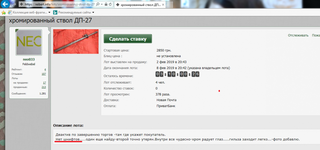Image resolution: width=320 pixels, height=150 pixels.
Task: Open the address bar dropdown arrow
Action: 102,4
